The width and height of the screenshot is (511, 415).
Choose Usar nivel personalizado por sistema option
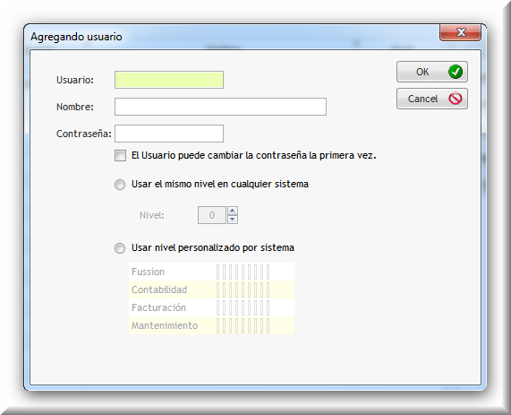coord(120,248)
